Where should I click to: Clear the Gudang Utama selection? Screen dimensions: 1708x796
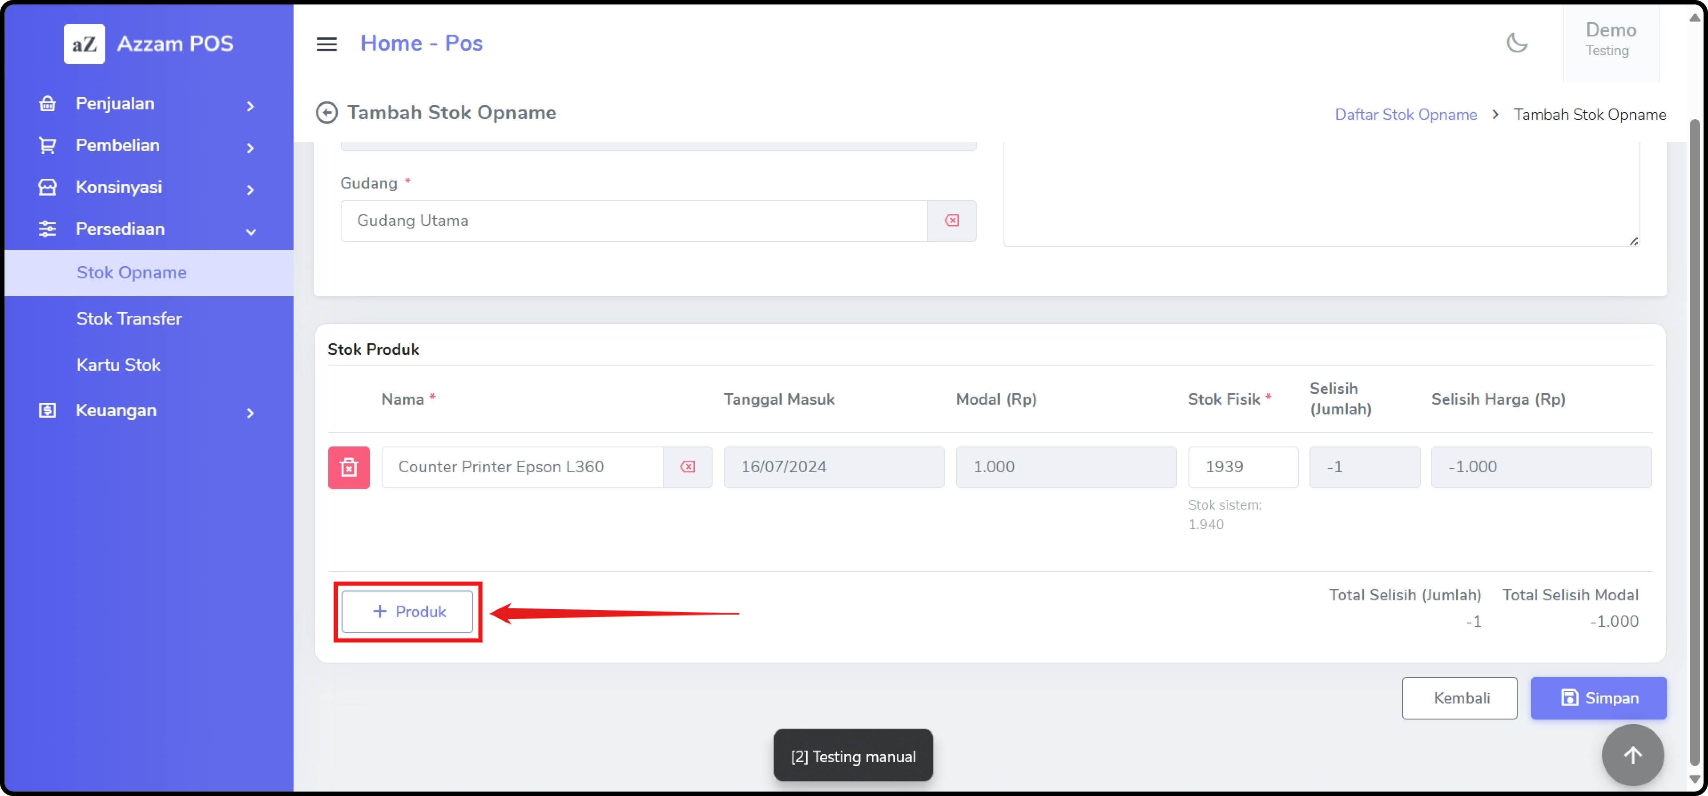(x=951, y=221)
